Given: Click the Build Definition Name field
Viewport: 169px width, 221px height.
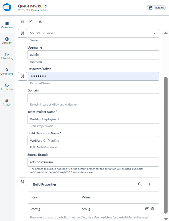Looking at the screenshot, I should pyautogui.click(x=93, y=141).
